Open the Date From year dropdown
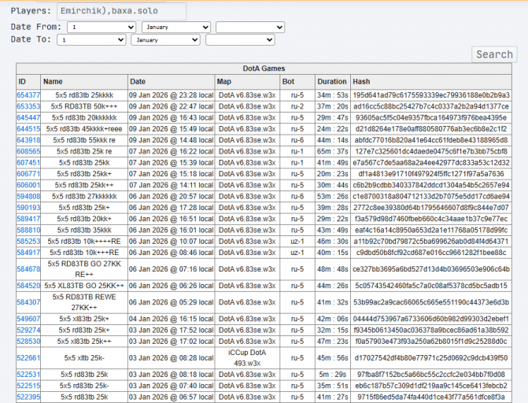528x403 pixels. click(x=250, y=28)
